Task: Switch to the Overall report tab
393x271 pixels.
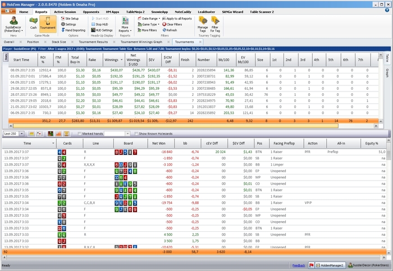Action: (9, 42)
